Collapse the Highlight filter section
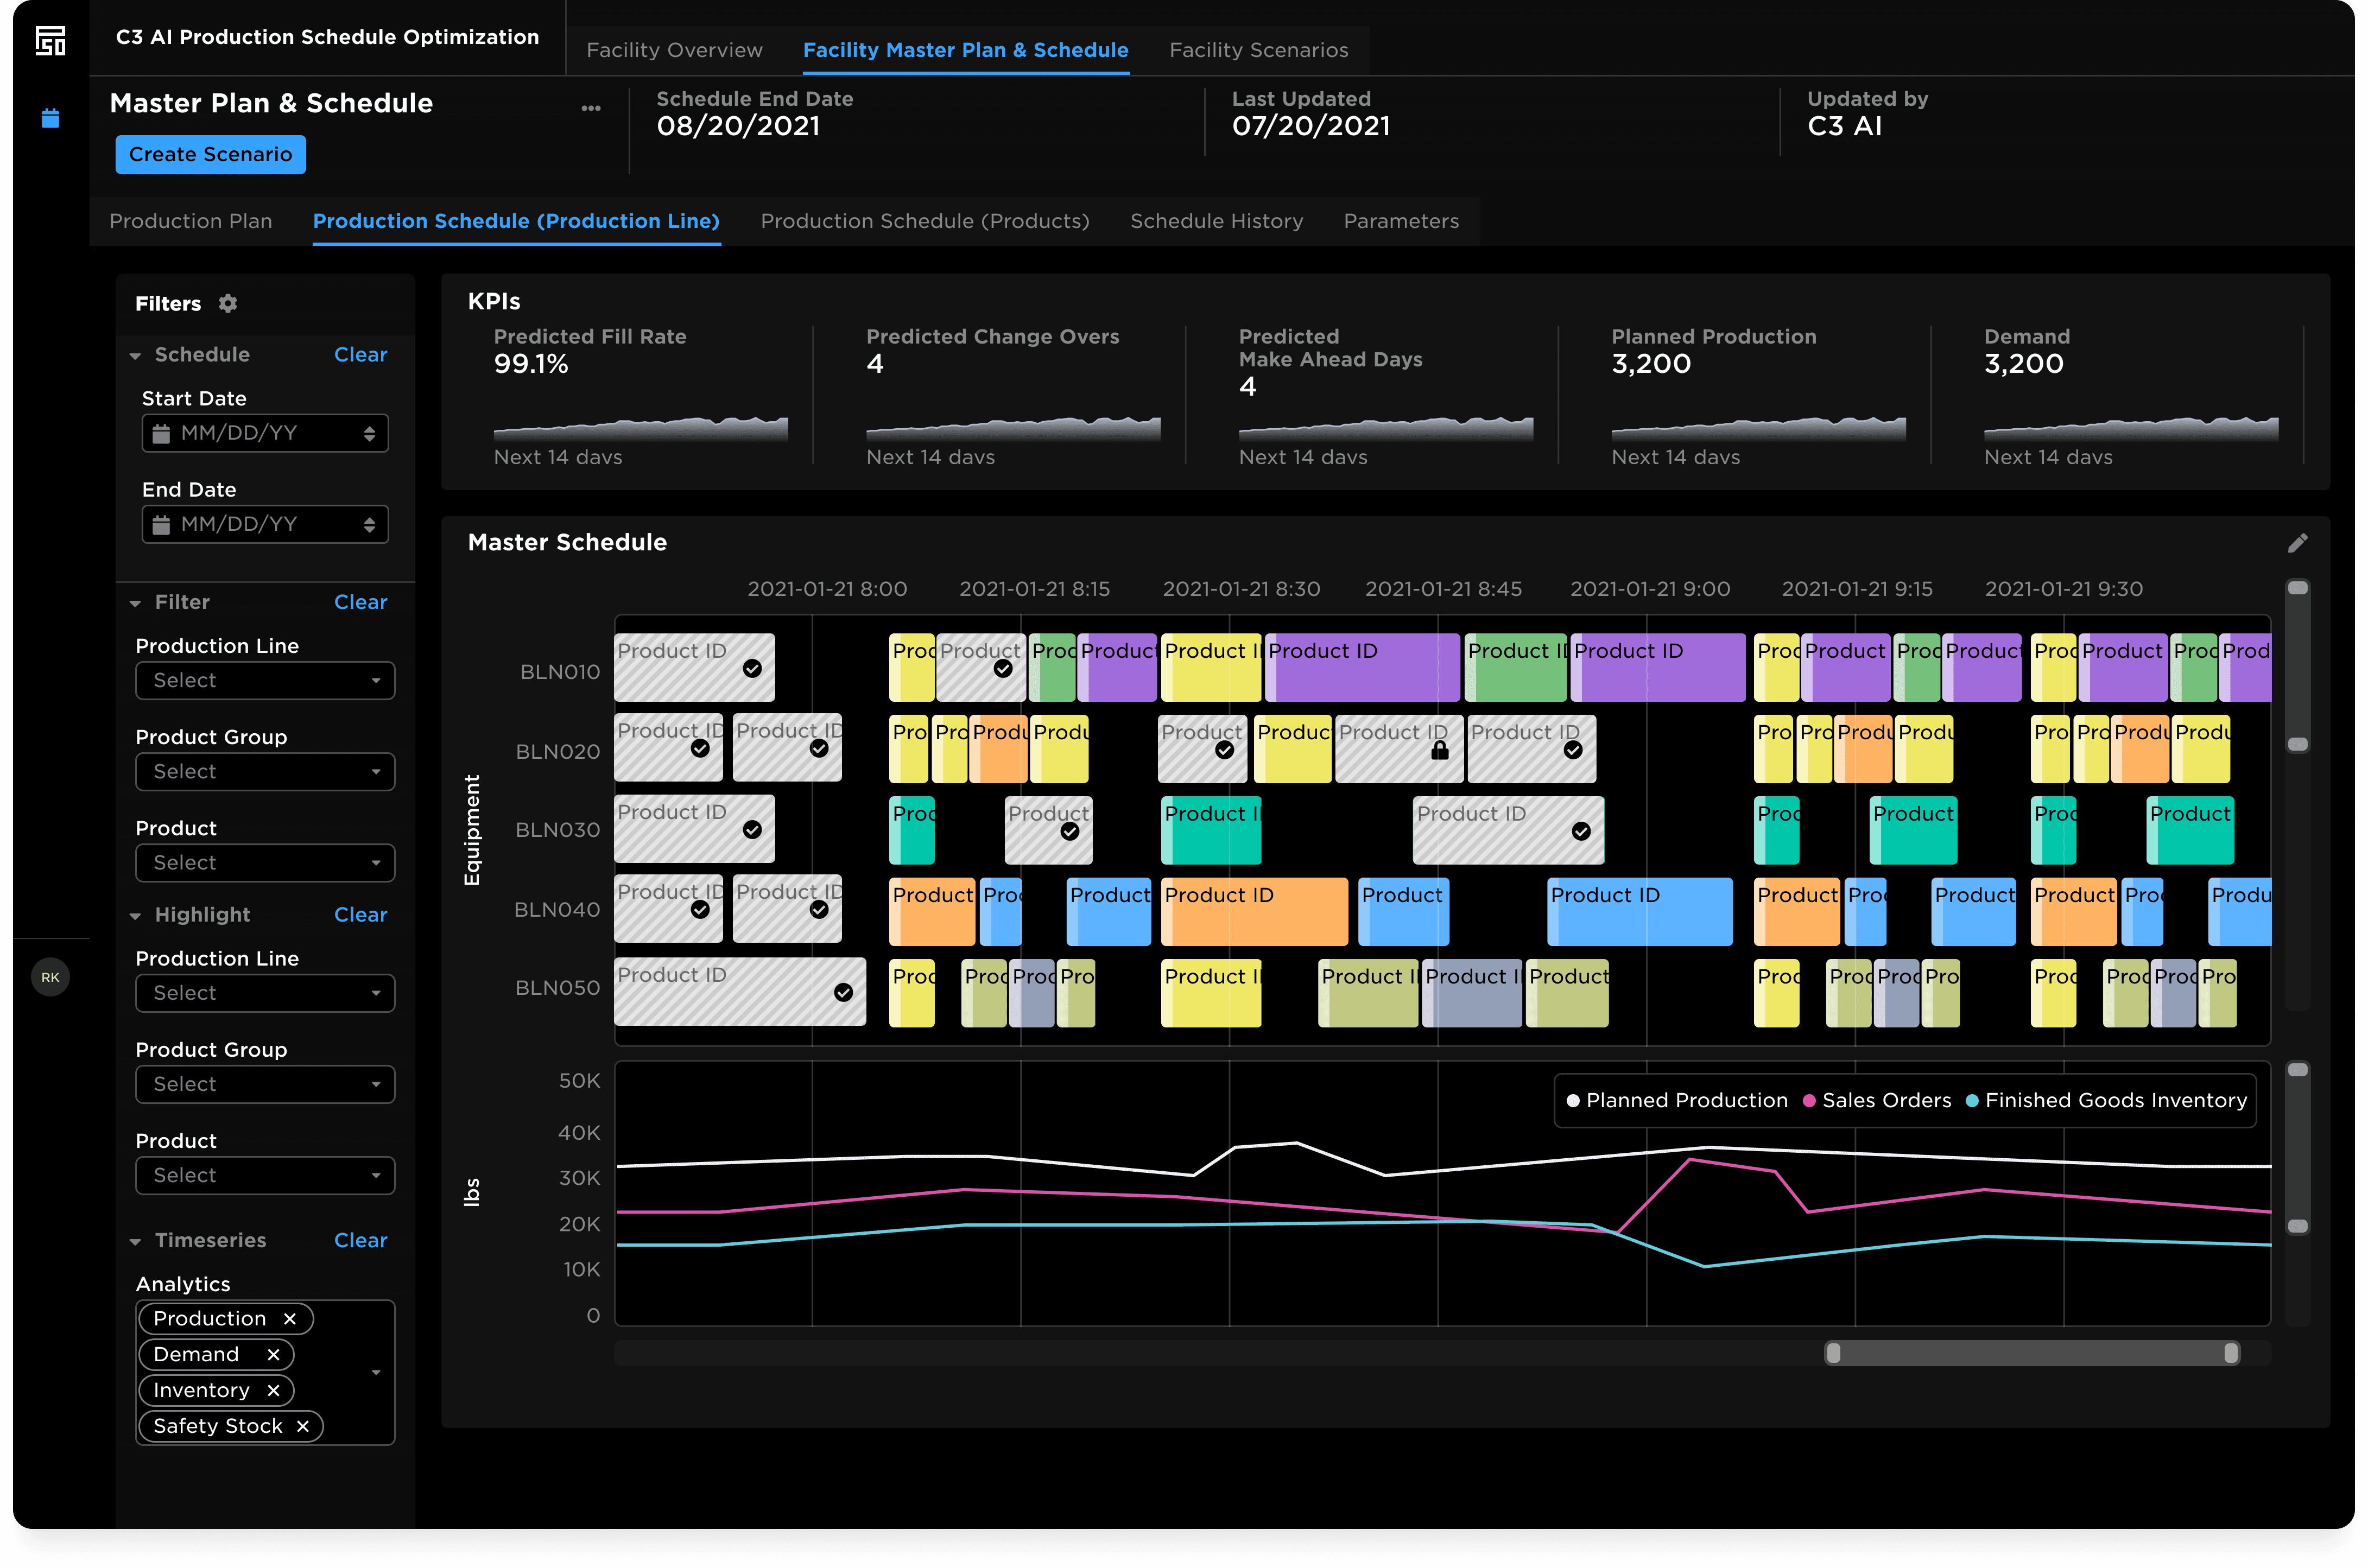The width and height of the screenshot is (2368, 1568). click(136, 915)
